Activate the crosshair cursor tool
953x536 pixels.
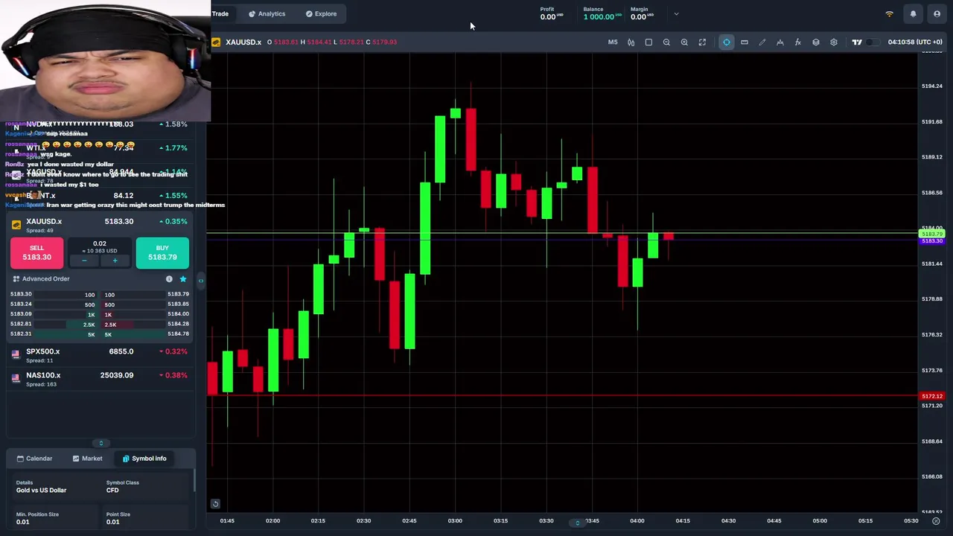click(x=727, y=42)
